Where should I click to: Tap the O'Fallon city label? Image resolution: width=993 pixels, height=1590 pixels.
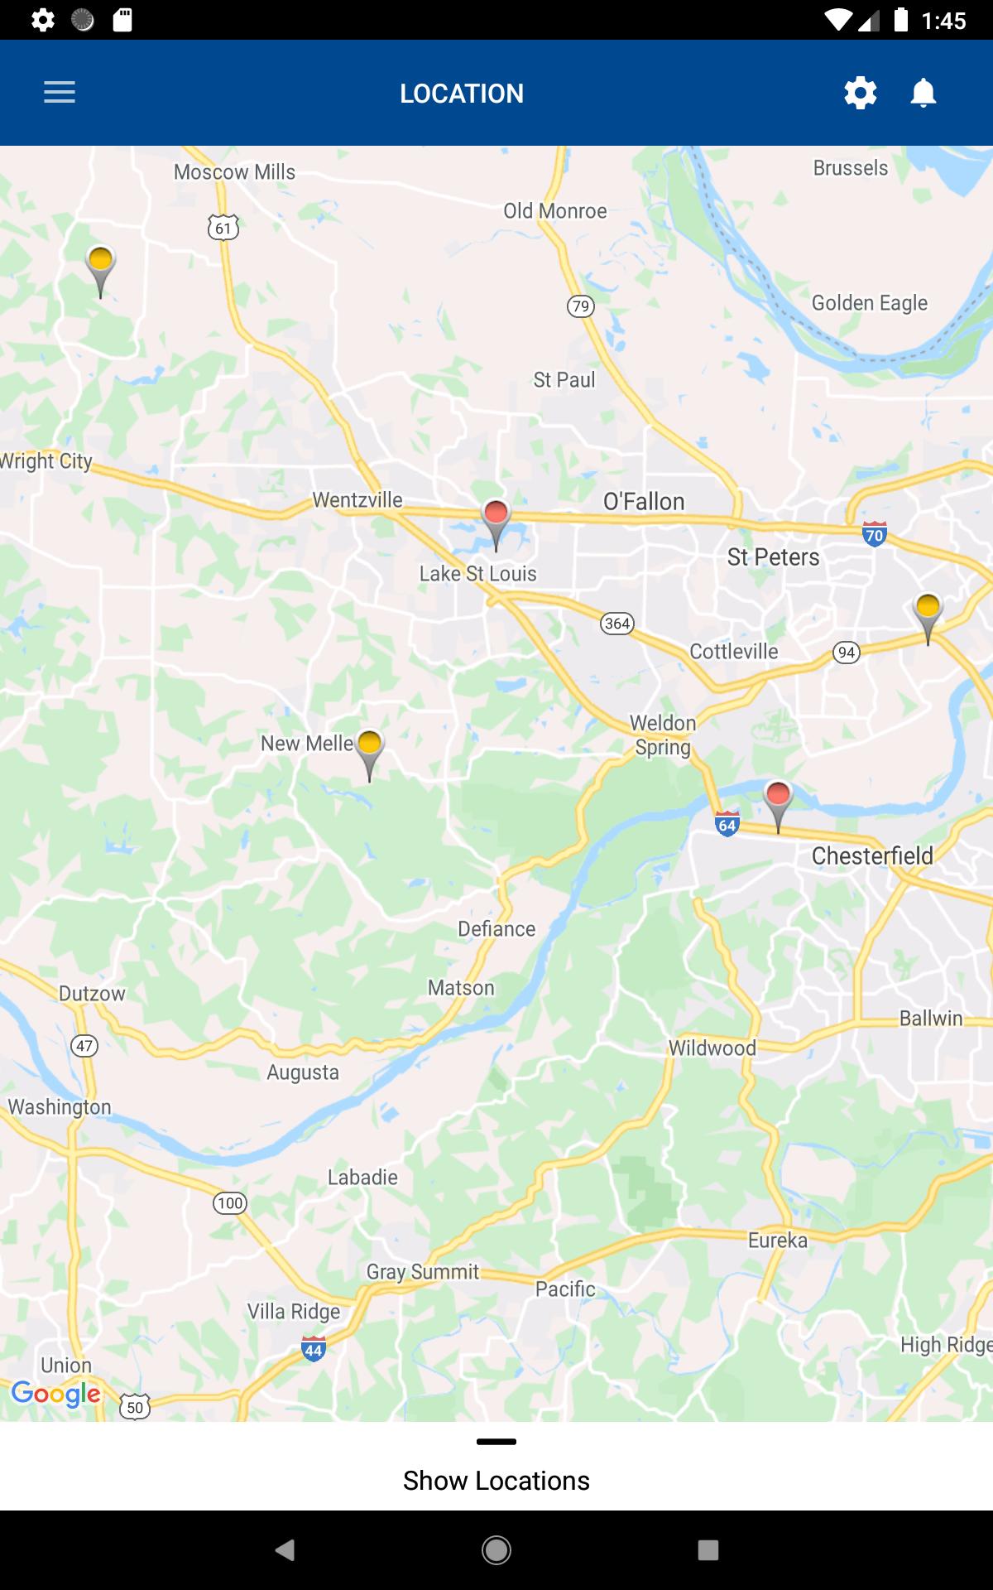(x=644, y=501)
